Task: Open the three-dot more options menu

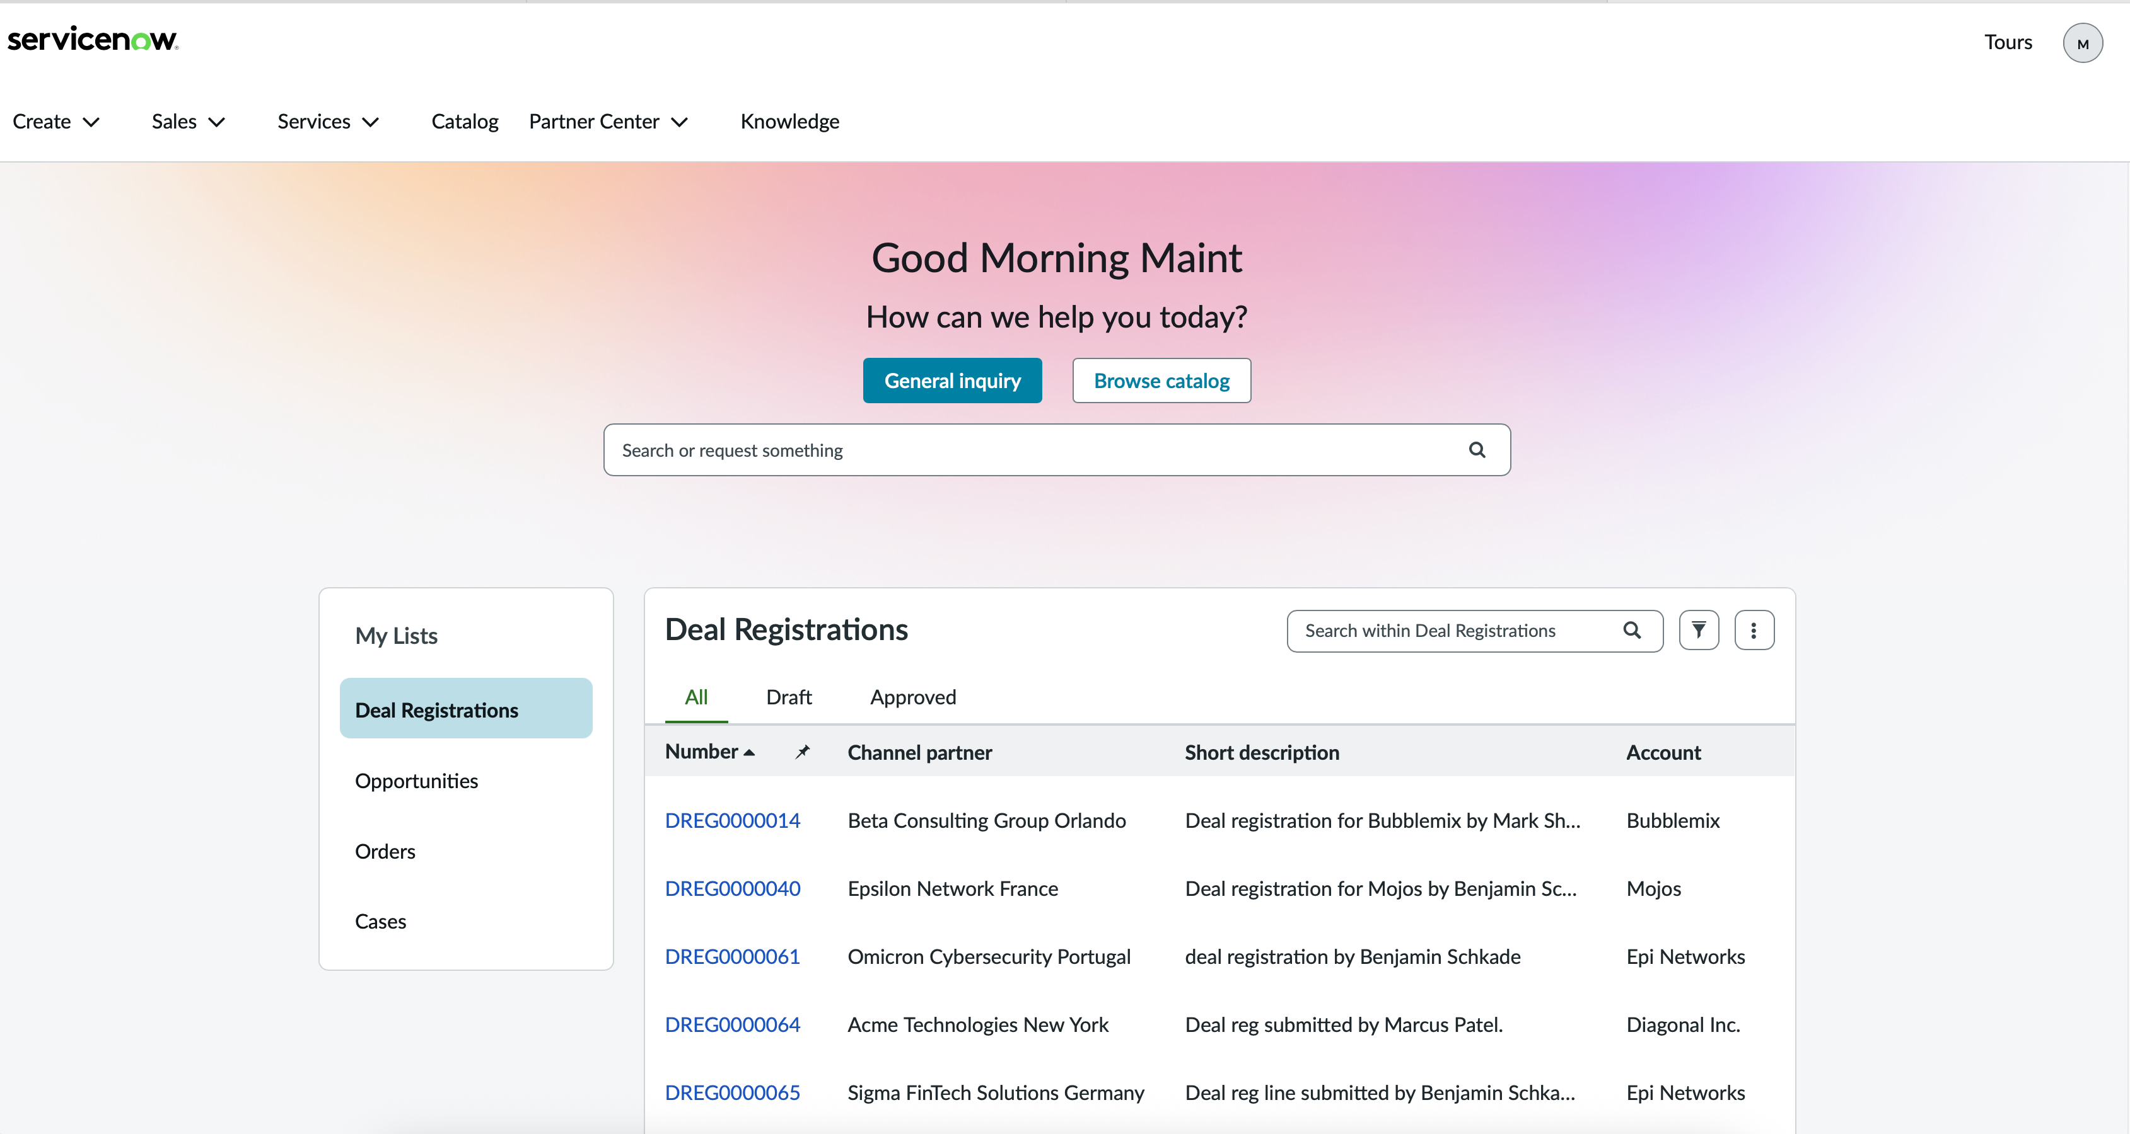Action: pyautogui.click(x=1754, y=631)
